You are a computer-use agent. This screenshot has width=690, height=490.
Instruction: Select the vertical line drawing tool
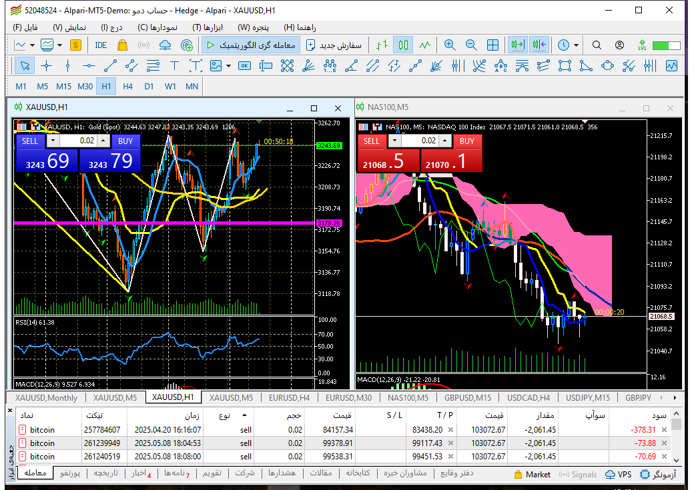point(67,66)
